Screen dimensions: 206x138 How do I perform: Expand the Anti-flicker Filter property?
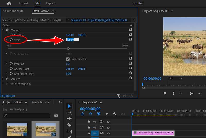(6, 73)
